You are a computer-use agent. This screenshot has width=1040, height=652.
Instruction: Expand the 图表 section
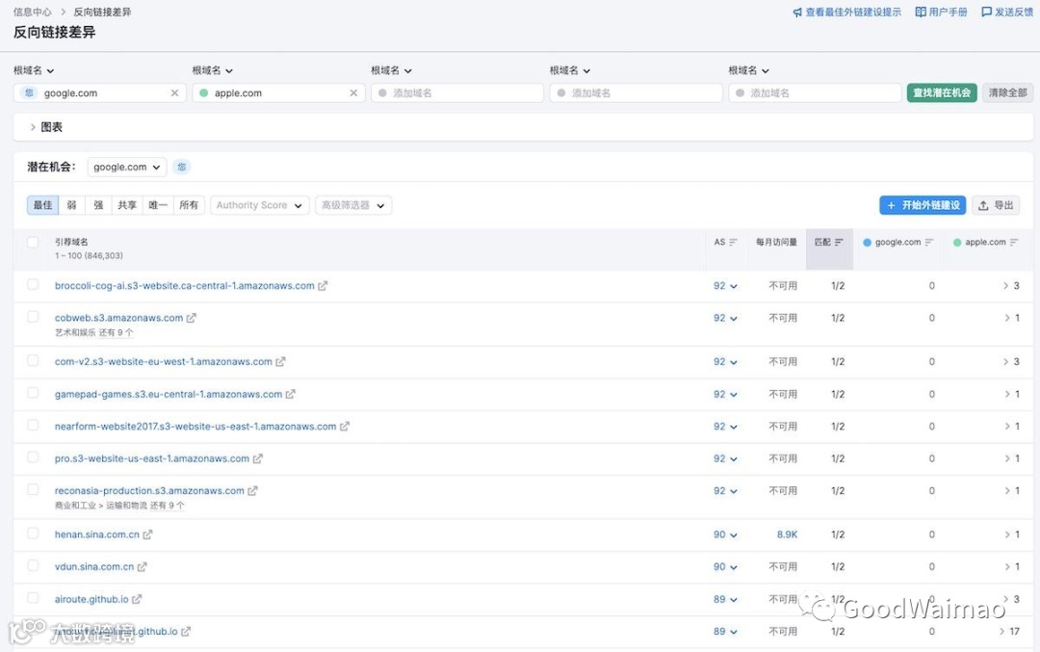(46, 127)
